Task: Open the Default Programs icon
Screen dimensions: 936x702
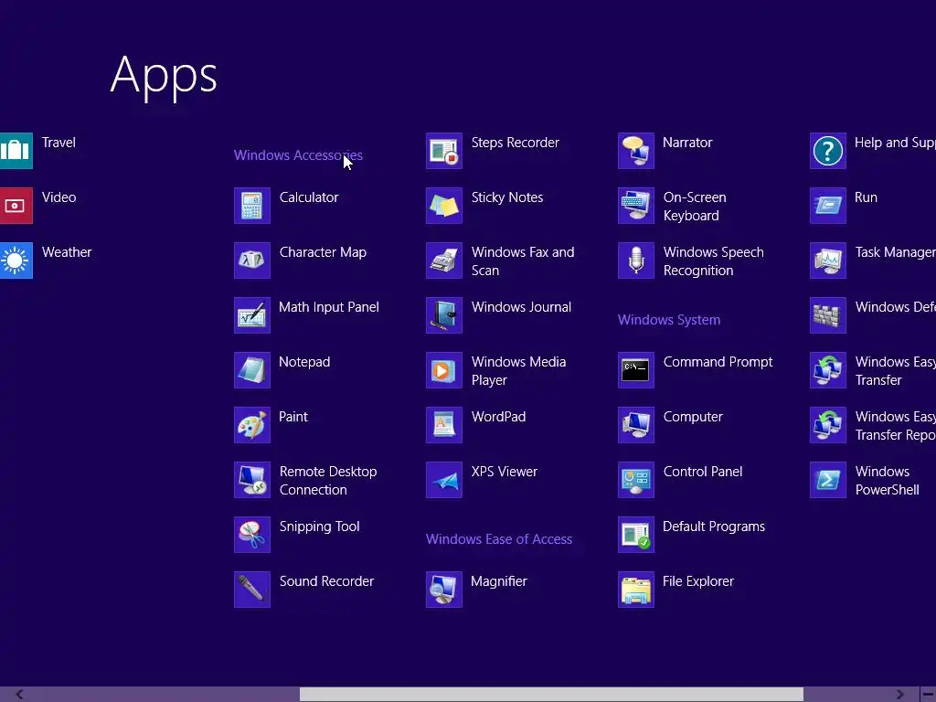Action: (636, 535)
